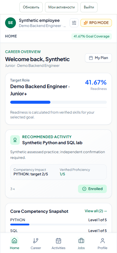
Task: Toggle RPG MODE button
Action: point(96,23)
